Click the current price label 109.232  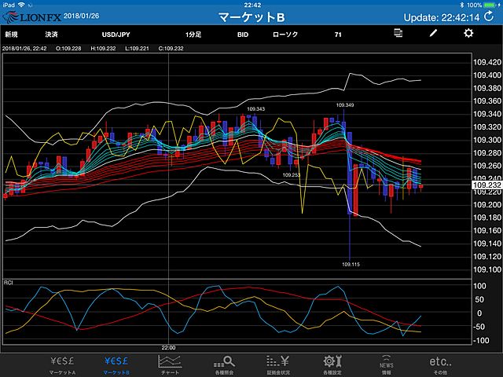[485, 185]
